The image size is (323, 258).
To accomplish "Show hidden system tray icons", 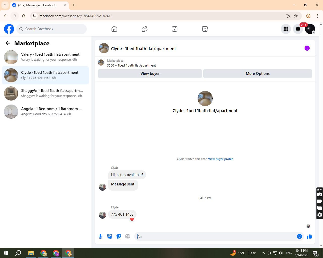I will coord(263,253).
